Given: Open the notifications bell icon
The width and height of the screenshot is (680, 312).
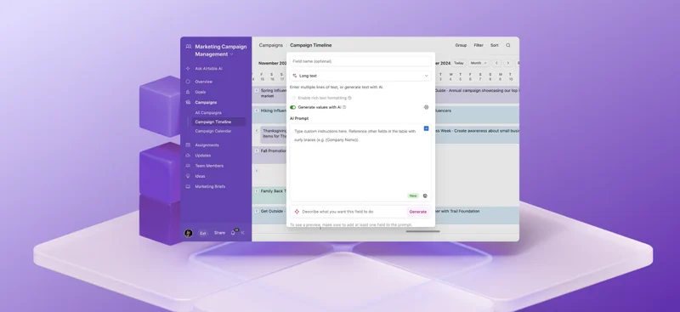Looking at the screenshot, I should pos(233,233).
